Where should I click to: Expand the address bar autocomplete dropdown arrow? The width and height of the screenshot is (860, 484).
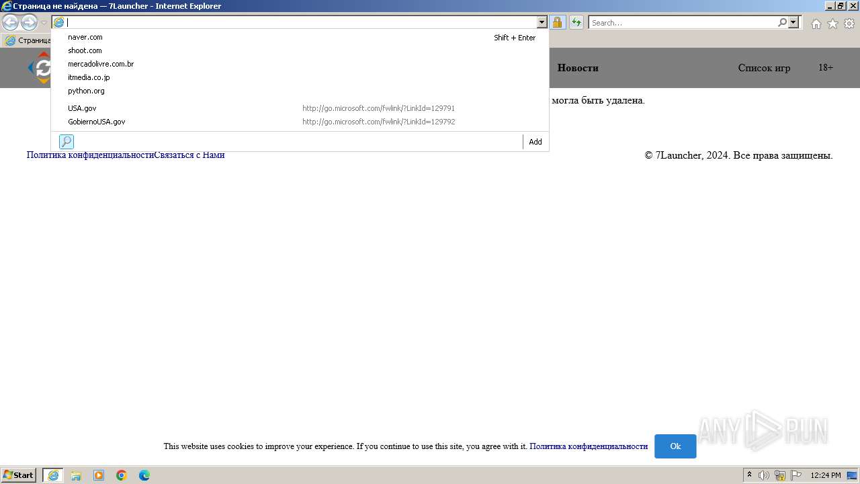[542, 22]
